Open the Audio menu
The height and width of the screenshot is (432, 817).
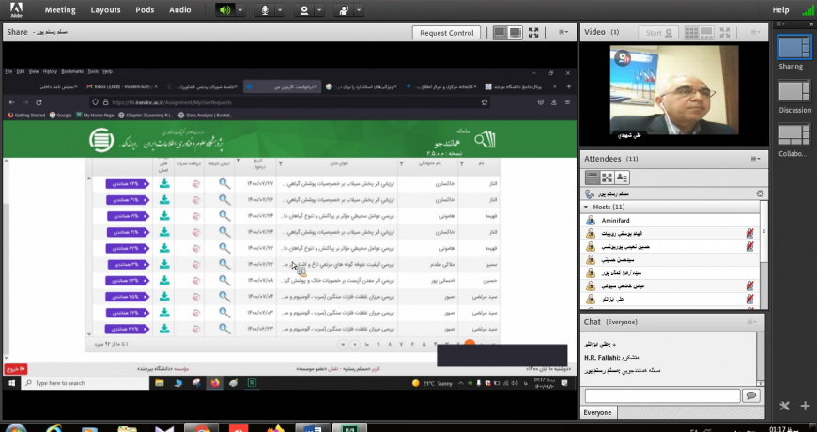click(x=179, y=10)
